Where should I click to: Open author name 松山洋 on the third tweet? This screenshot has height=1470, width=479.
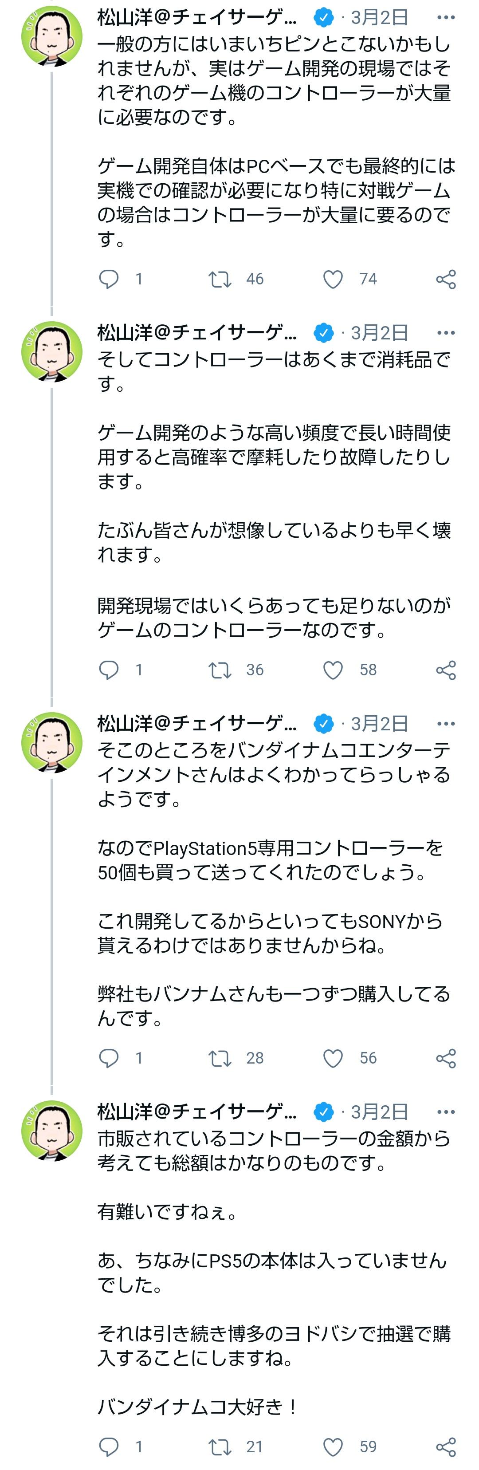click(197, 724)
